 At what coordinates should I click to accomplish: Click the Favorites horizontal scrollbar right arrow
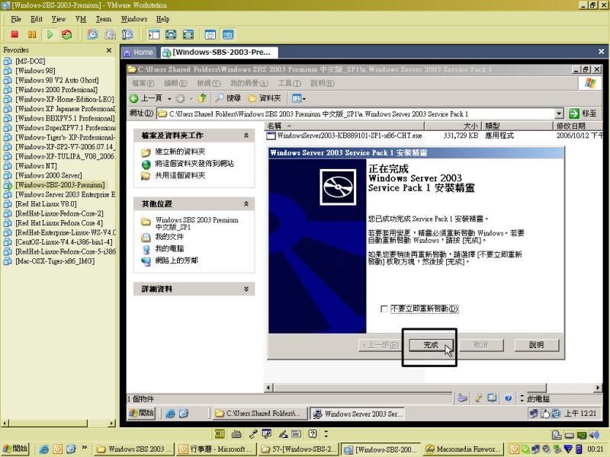[x=112, y=423]
